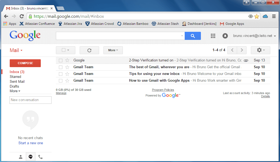
Task: Open the Drafts folder
Action: tap(14, 86)
